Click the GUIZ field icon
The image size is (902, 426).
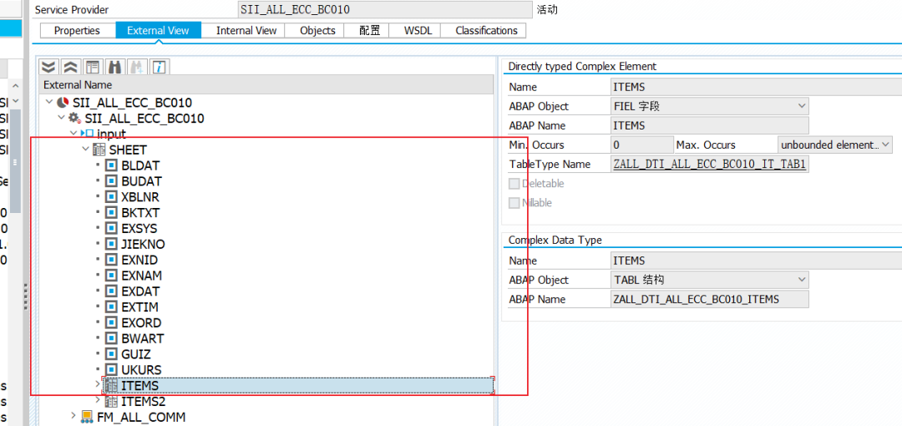[111, 354]
